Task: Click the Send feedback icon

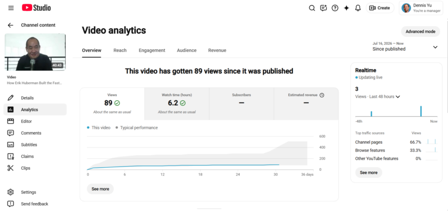Action: tap(10, 204)
